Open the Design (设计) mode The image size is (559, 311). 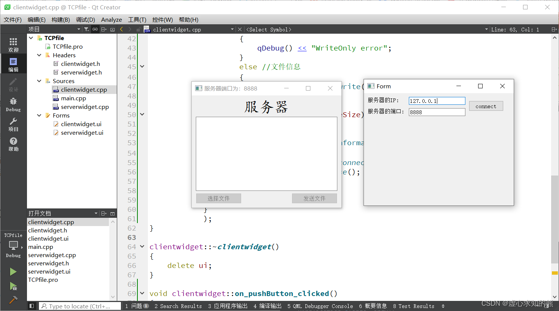pos(13,85)
